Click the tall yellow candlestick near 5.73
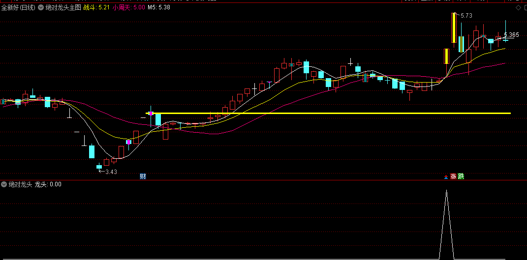 coord(454,28)
